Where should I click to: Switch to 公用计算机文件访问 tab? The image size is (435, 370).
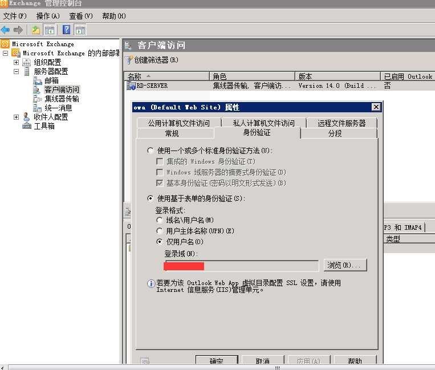(179, 123)
